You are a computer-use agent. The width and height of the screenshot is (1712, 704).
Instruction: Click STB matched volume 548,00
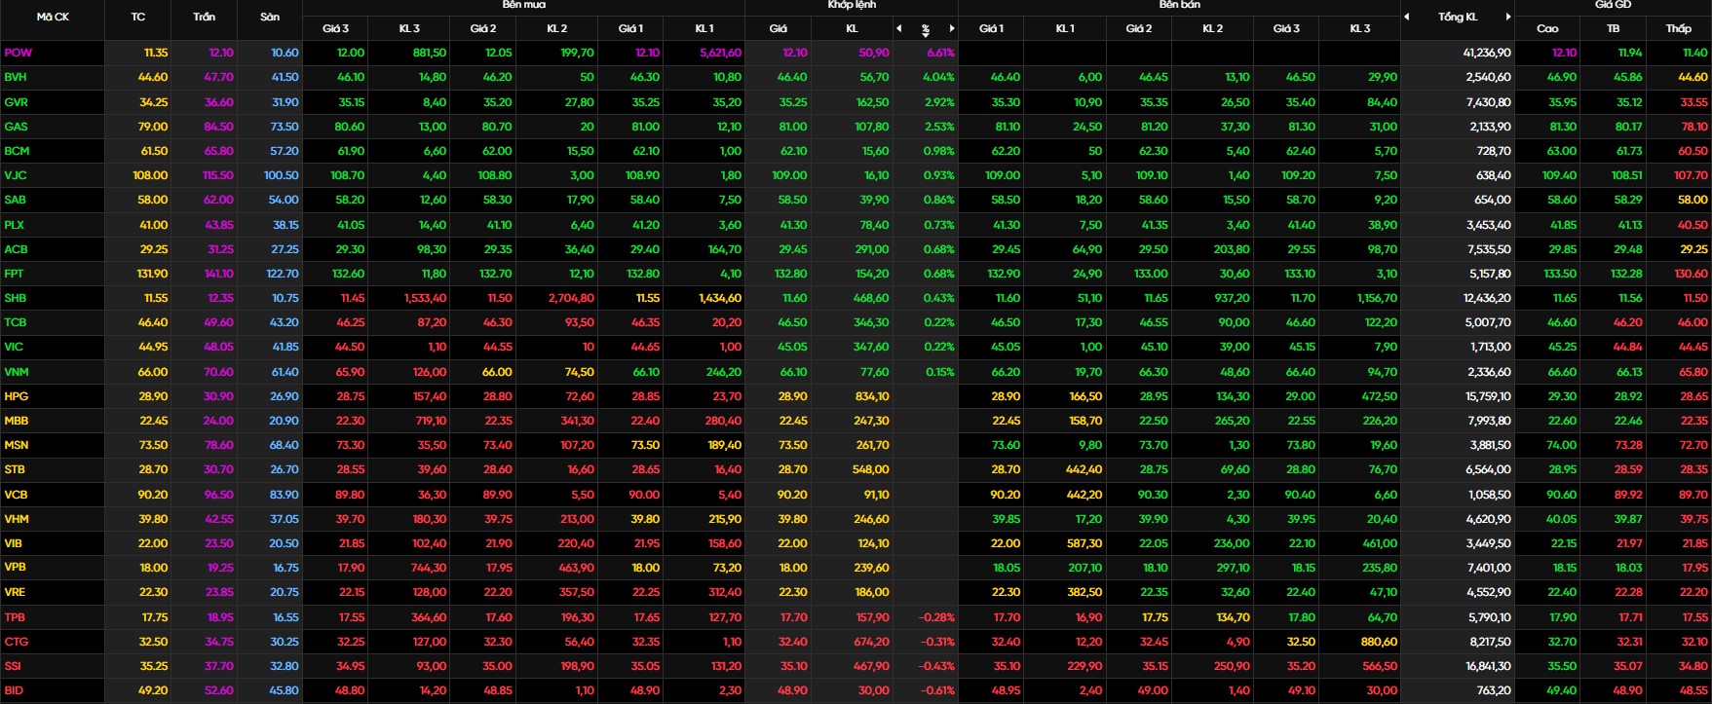869,469
